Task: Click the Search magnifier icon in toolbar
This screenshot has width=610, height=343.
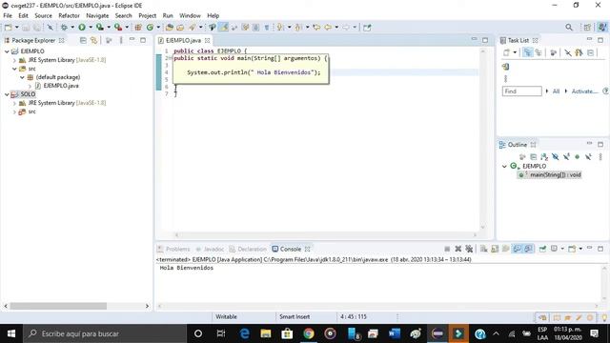Action: [x=569, y=28]
